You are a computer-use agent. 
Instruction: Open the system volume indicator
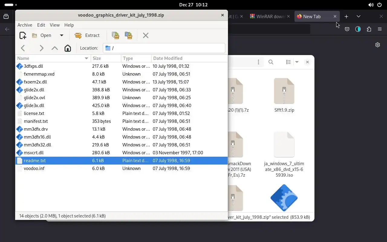[x=371, y=5]
